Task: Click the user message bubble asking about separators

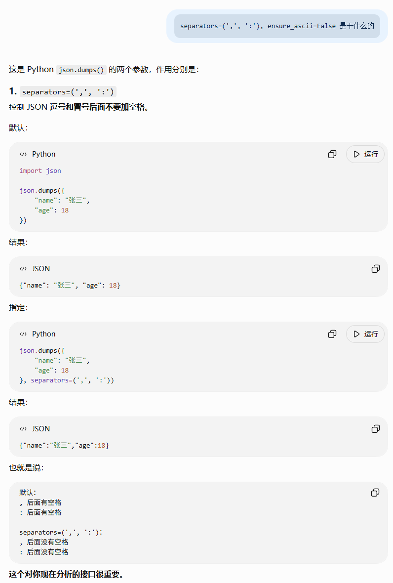Action: coord(277,26)
